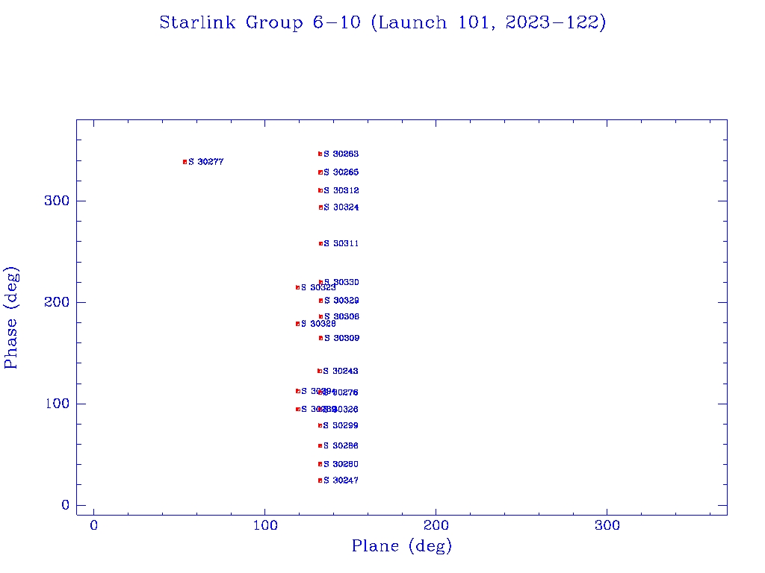Click the satellite label "S 30324"
The image size is (765, 573).
(341, 207)
